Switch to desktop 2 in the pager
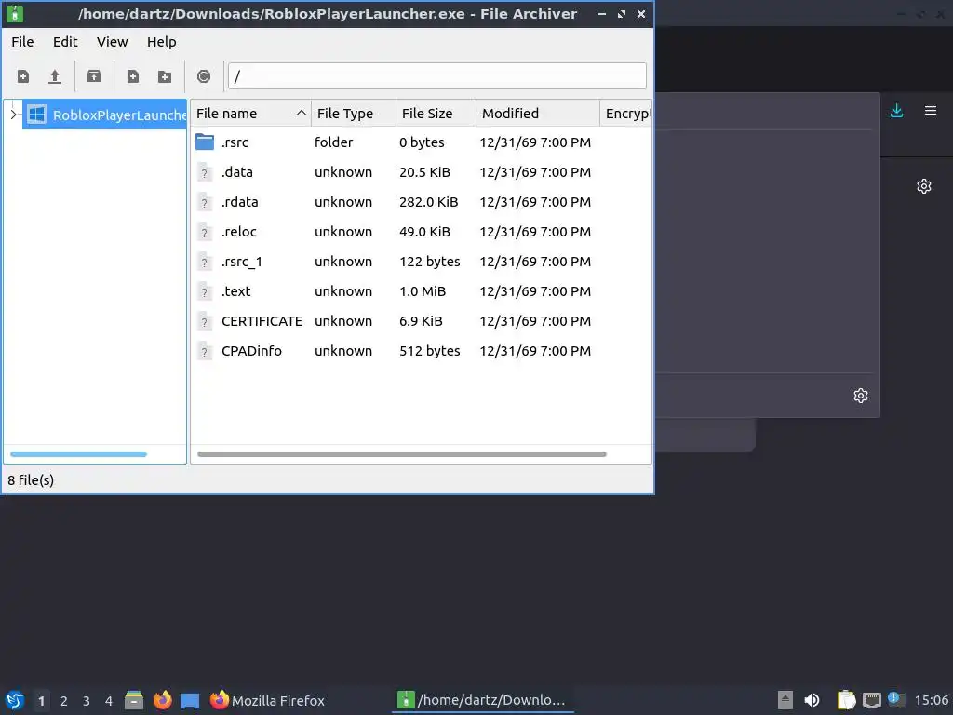The image size is (953, 715). (x=64, y=701)
